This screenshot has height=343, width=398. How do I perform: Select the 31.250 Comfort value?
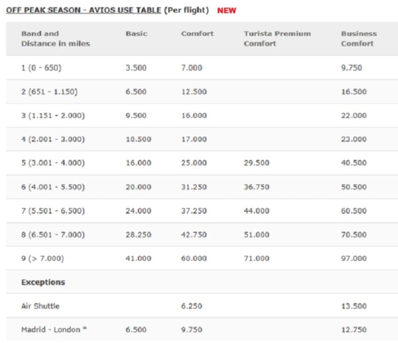pos(194,187)
